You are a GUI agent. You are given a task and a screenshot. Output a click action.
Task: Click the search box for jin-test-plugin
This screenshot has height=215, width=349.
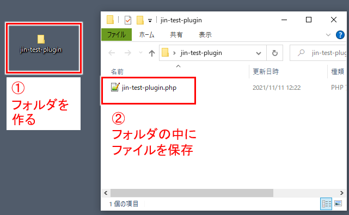319,53
